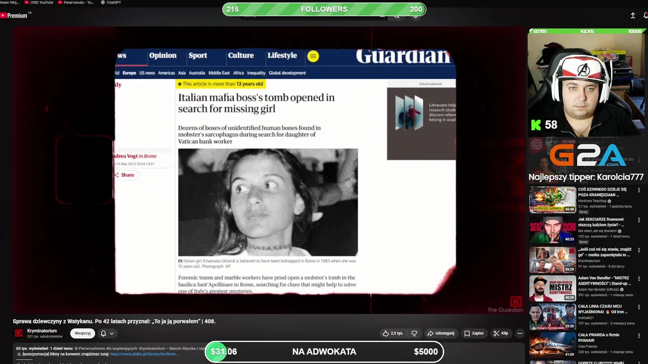The image size is (648, 364).
Task: Open options menu for 'CAŁA PRAWDA o firmie RYANAIR'
Action: pyautogui.click(x=639, y=335)
